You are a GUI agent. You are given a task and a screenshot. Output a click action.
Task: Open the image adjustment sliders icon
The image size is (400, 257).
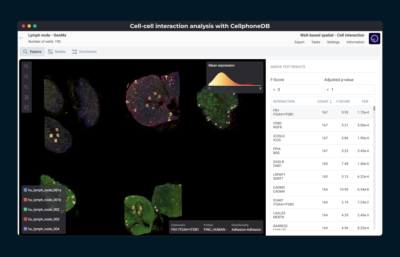(x=27, y=97)
